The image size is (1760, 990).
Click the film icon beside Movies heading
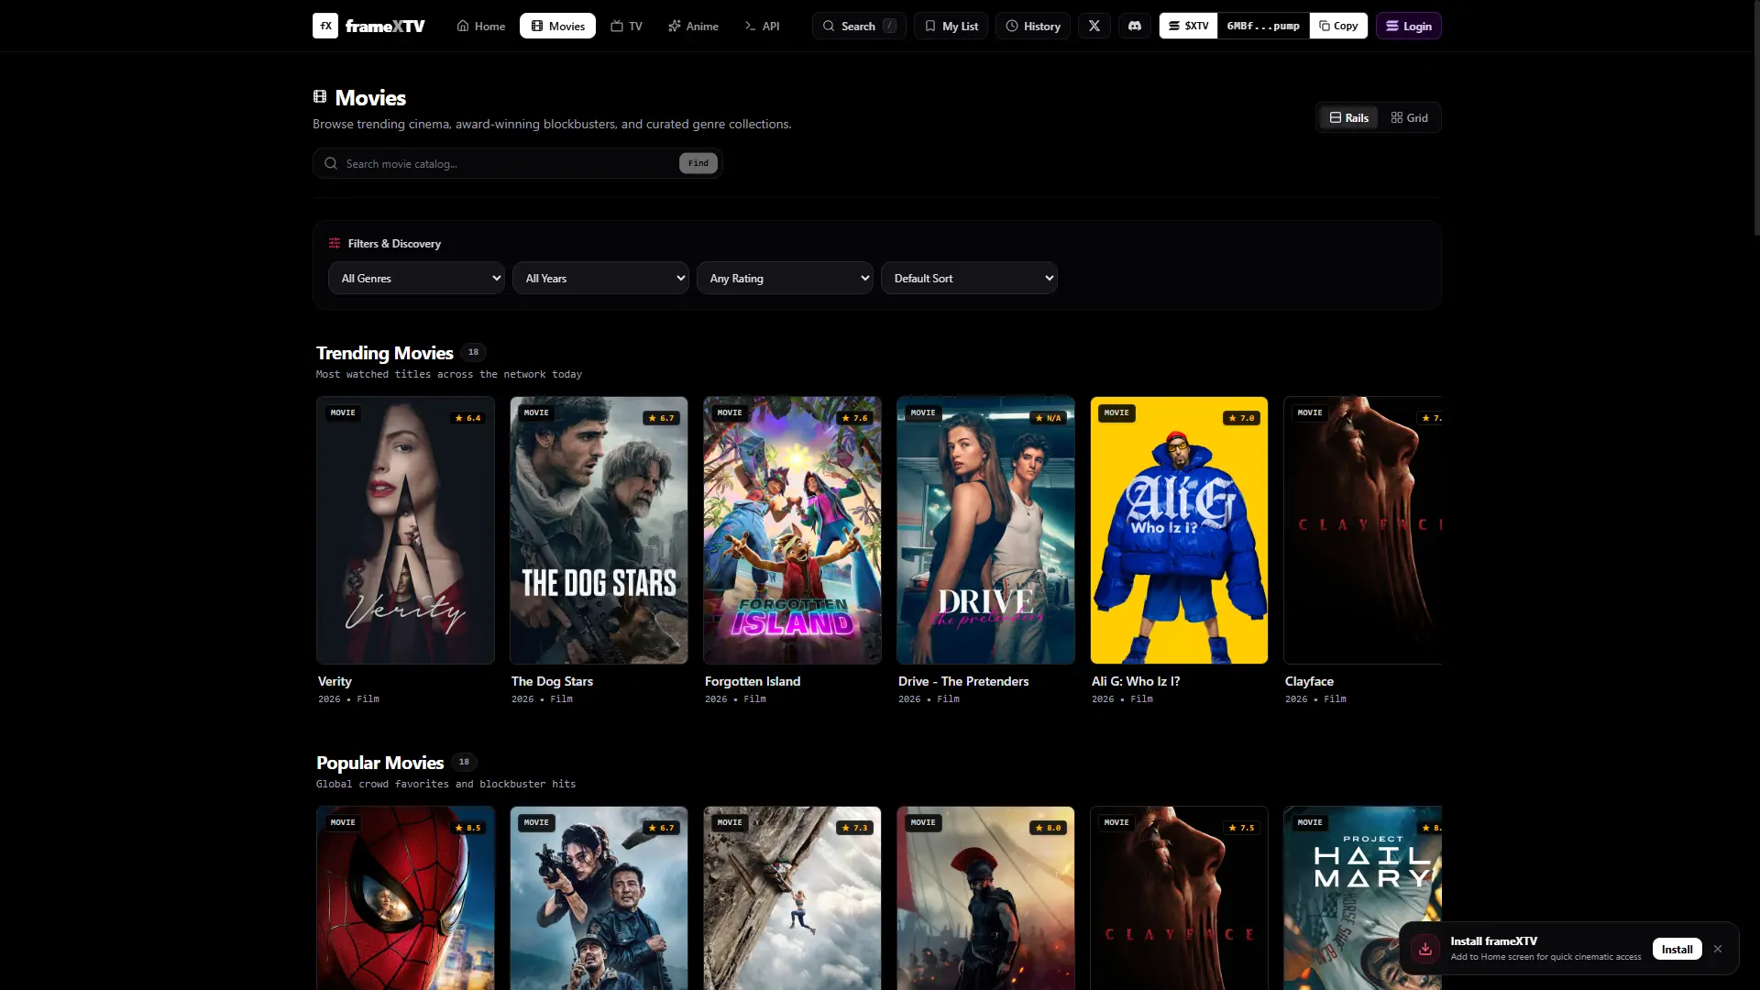point(320,96)
